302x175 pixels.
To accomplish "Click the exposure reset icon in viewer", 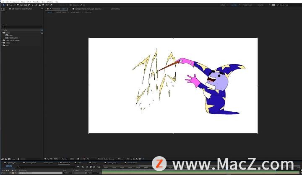I will [140, 159].
